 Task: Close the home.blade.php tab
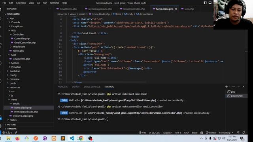176,9
